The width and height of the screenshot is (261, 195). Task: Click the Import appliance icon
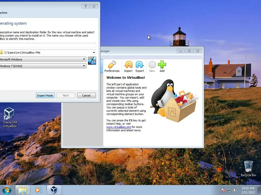[128, 66]
